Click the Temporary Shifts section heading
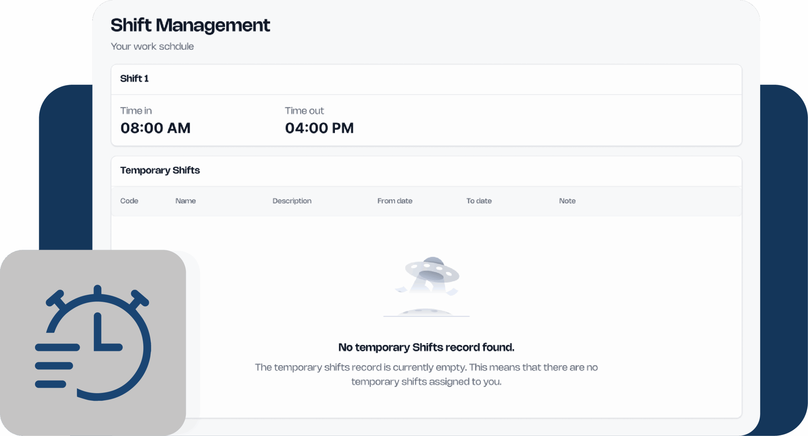 coord(160,170)
